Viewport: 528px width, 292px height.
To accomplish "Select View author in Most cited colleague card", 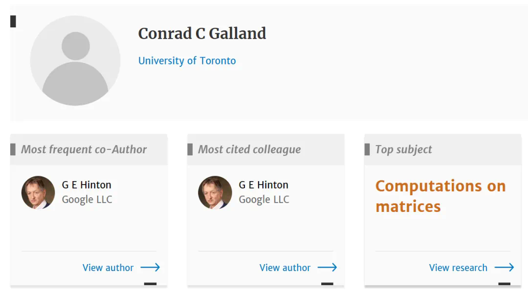I will click(285, 268).
